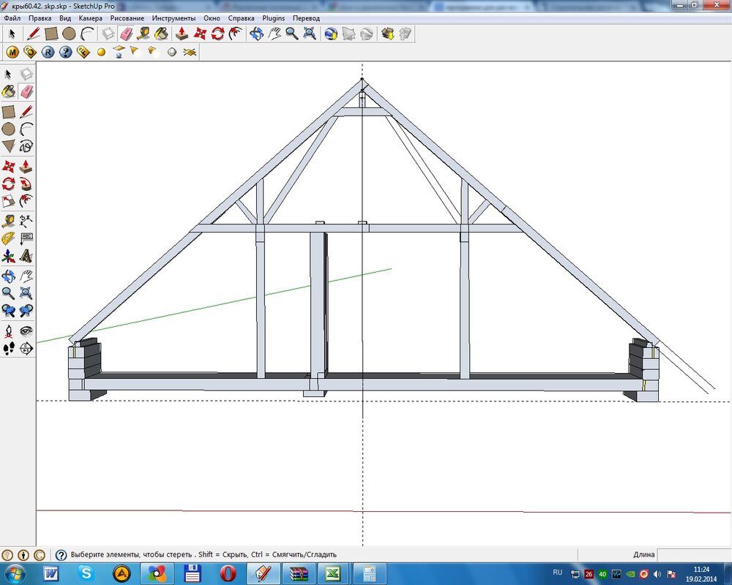The width and height of the screenshot is (732, 585).
Task: Activate the Walk footprints tool
Action: [x=9, y=348]
